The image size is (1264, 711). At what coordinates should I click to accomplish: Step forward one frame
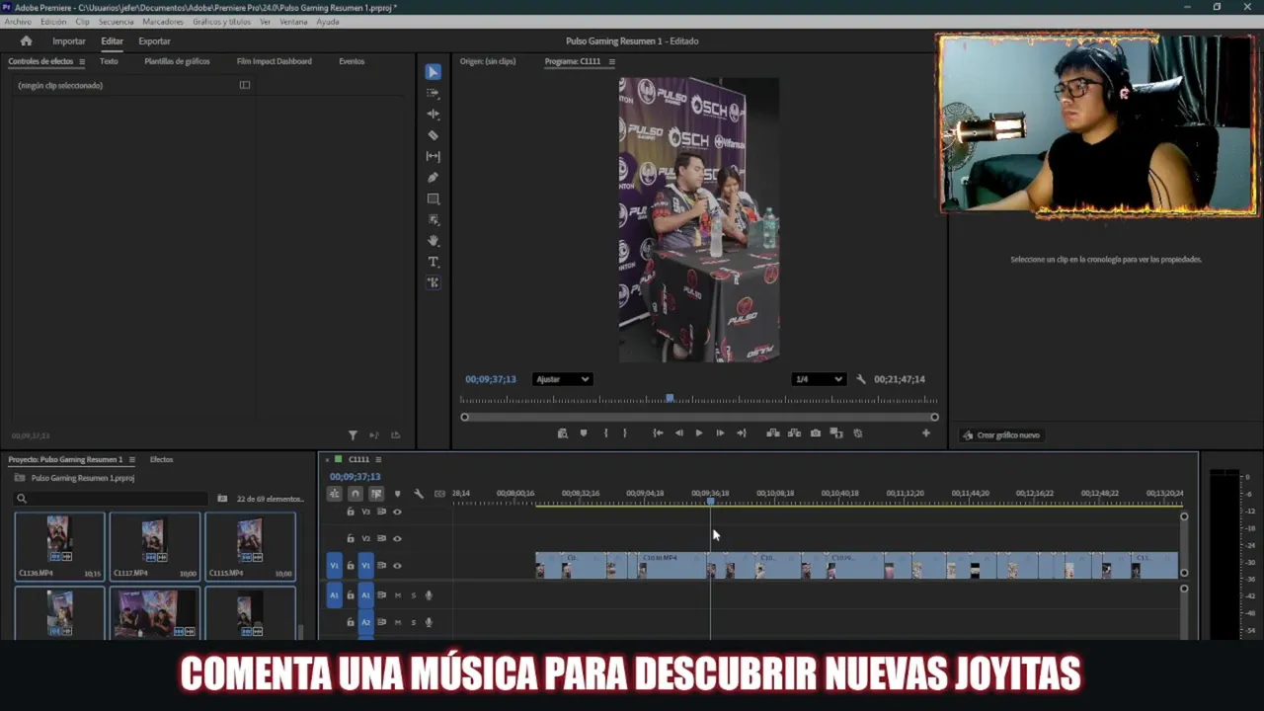719,433
